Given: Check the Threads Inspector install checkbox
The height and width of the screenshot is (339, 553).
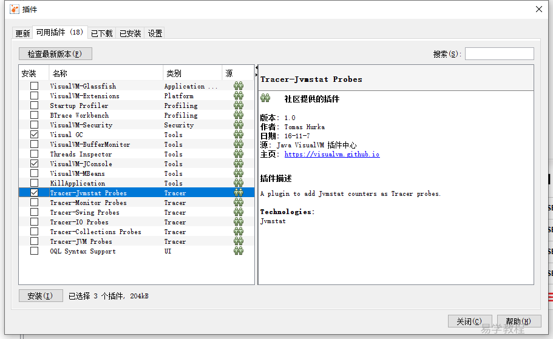Looking at the screenshot, I should (34, 153).
